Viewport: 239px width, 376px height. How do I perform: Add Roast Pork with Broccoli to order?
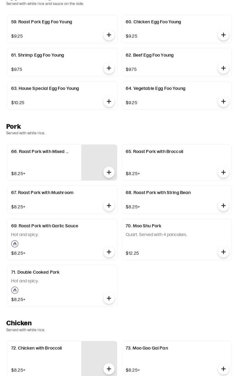tap(223, 172)
